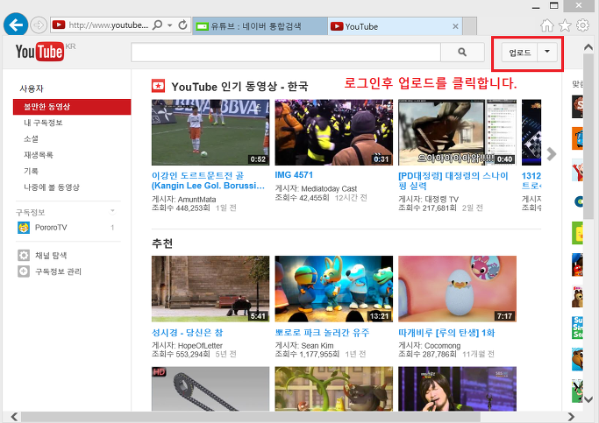Open the 13:21 Pororo thumbnail
The image size is (599, 423).
coord(334,289)
